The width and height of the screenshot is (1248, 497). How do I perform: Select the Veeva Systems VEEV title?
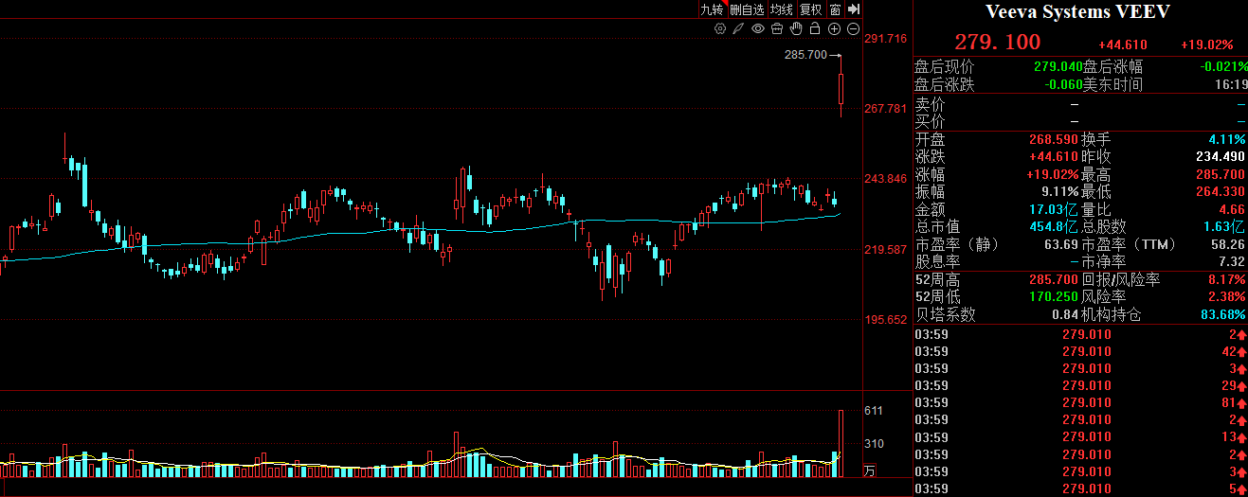(x=1078, y=12)
